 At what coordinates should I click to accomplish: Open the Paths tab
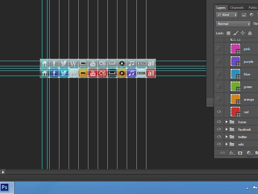[253, 7]
